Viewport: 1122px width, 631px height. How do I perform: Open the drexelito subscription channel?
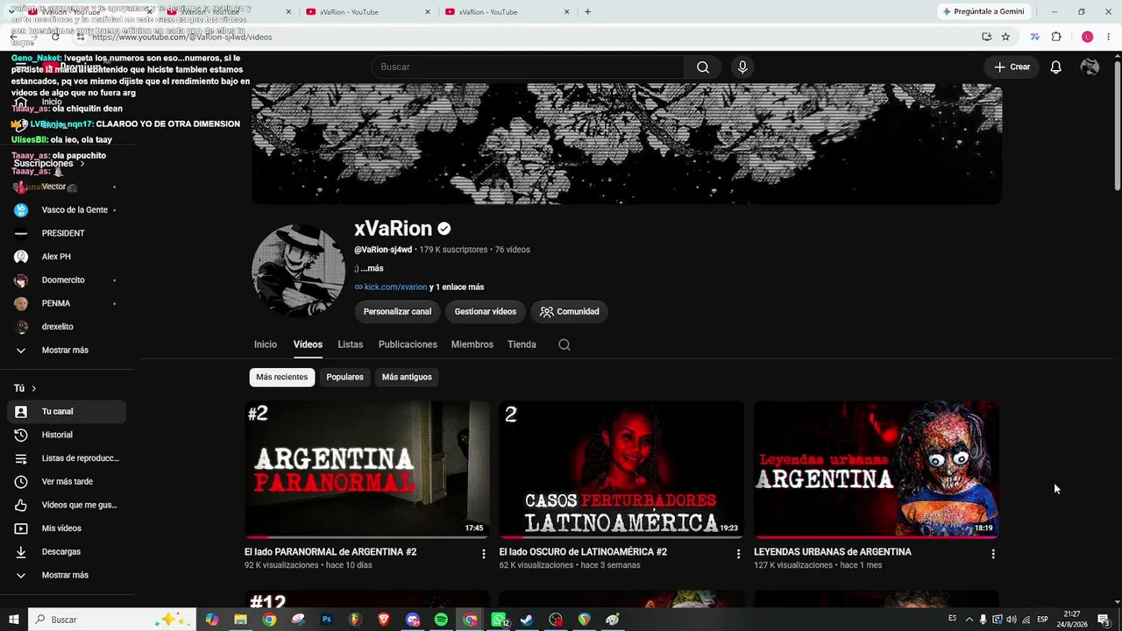click(x=67, y=327)
